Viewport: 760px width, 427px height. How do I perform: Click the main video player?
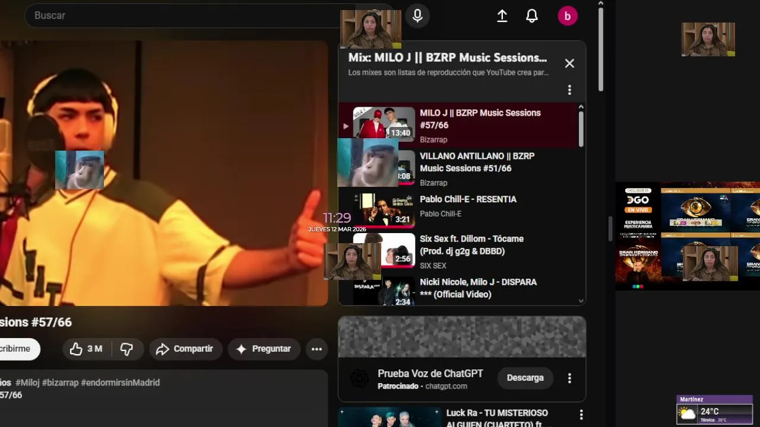164,173
